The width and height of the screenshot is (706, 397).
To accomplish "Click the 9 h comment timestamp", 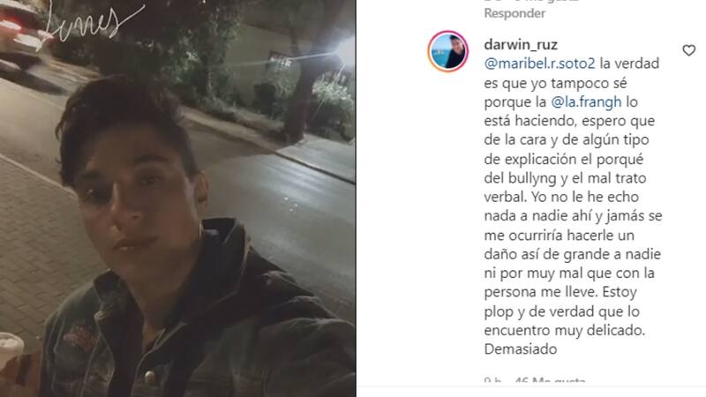I will point(492,381).
